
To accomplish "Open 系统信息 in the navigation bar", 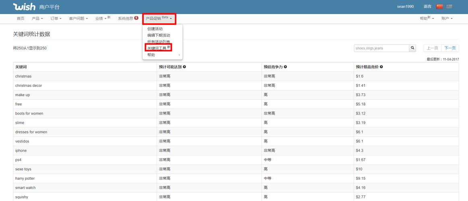I will pyautogui.click(x=126, y=18).
